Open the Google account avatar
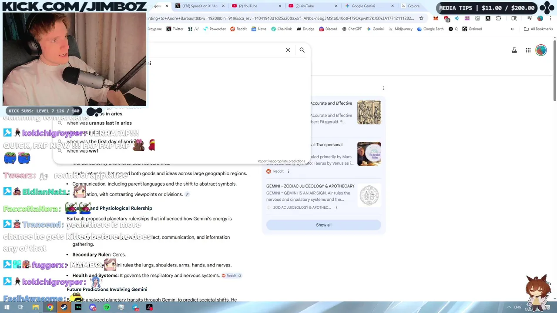The height and width of the screenshot is (313, 557). pyautogui.click(x=541, y=50)
